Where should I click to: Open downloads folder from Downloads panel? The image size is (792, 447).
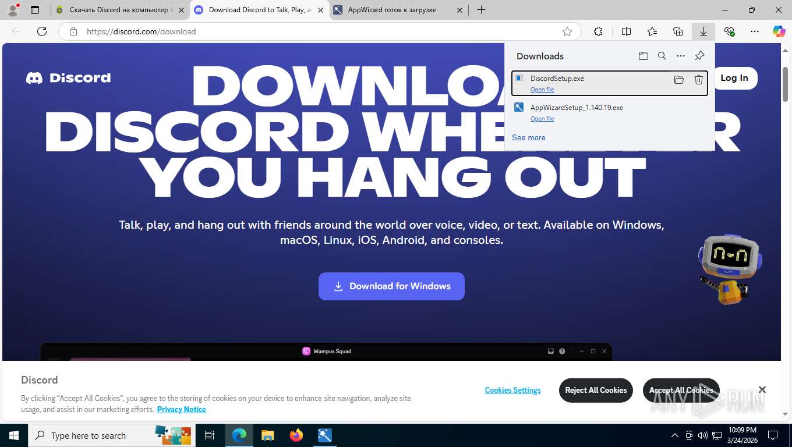tap(643, 56)
